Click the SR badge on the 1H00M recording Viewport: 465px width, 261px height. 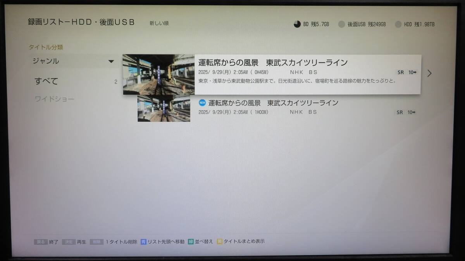[400, 112]
